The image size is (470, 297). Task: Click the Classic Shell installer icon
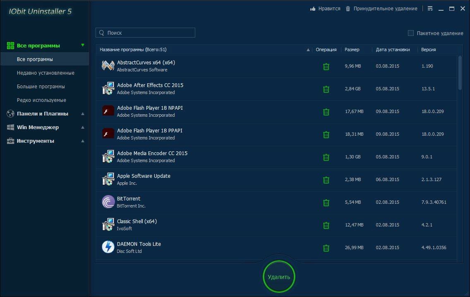point(108,225)
